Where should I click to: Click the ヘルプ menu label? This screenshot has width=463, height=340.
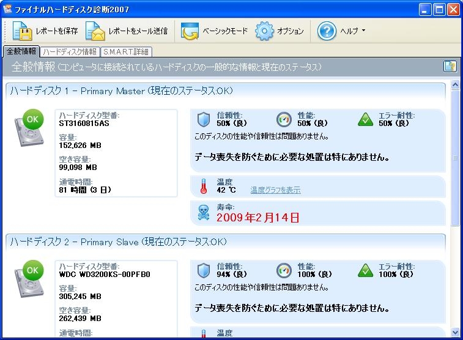click(349, 31)
